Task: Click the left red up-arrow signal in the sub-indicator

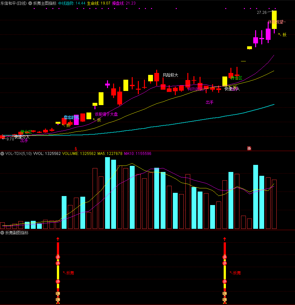Action: (58, 239)
